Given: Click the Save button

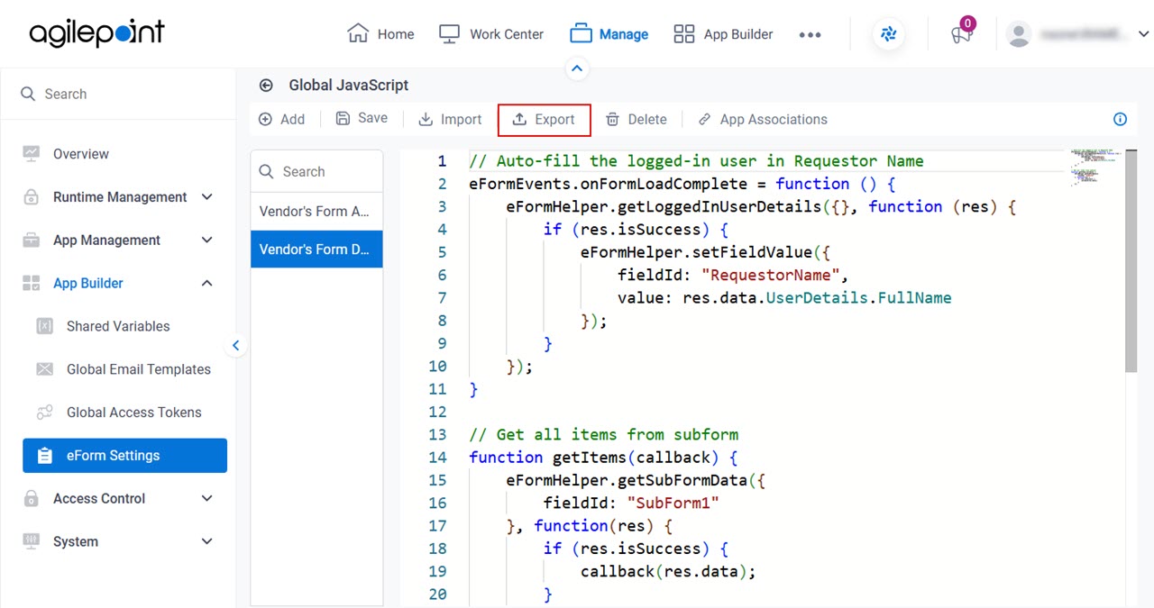Looking at the screenshot, I should coord(362,118).
